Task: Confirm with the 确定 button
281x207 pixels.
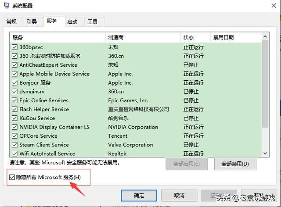Action: coord(139,196)
